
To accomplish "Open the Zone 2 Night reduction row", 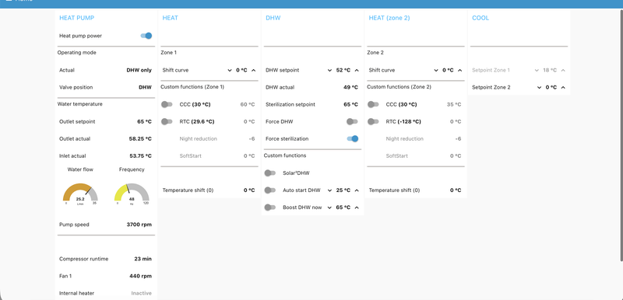I will 415,138.
